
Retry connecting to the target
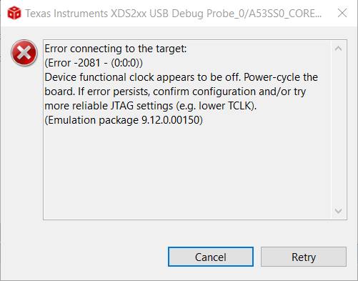point(304,257)
